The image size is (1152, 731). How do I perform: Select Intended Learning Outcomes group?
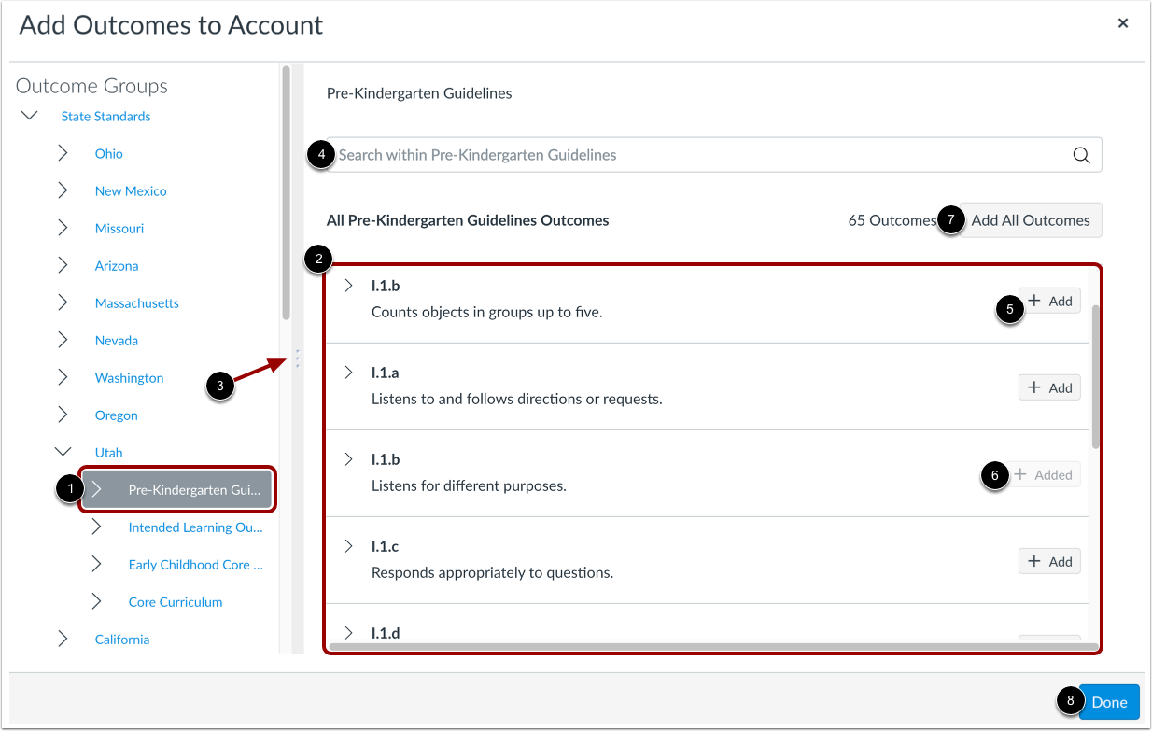click(x=195, y=527)
